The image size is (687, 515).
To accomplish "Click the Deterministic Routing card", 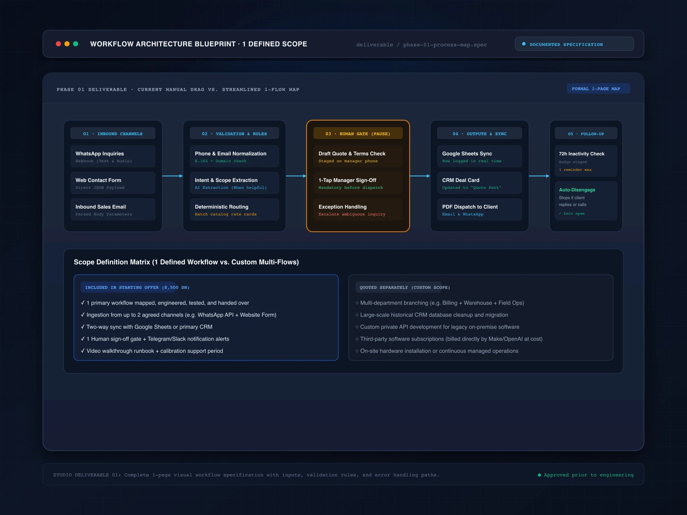I will (x=234, y=209).
